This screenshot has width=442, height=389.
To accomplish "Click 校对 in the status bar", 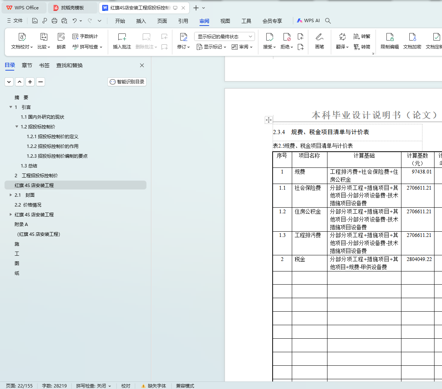I will pos(126,386).
